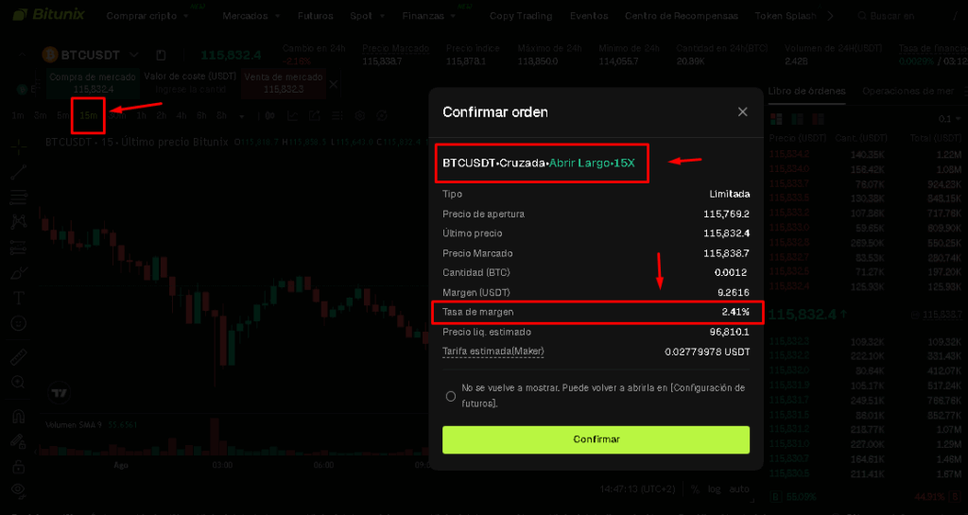Hide all drawings with the eye icon
Image resolution: width=968 pixels, height=515 pixels.
18,489
